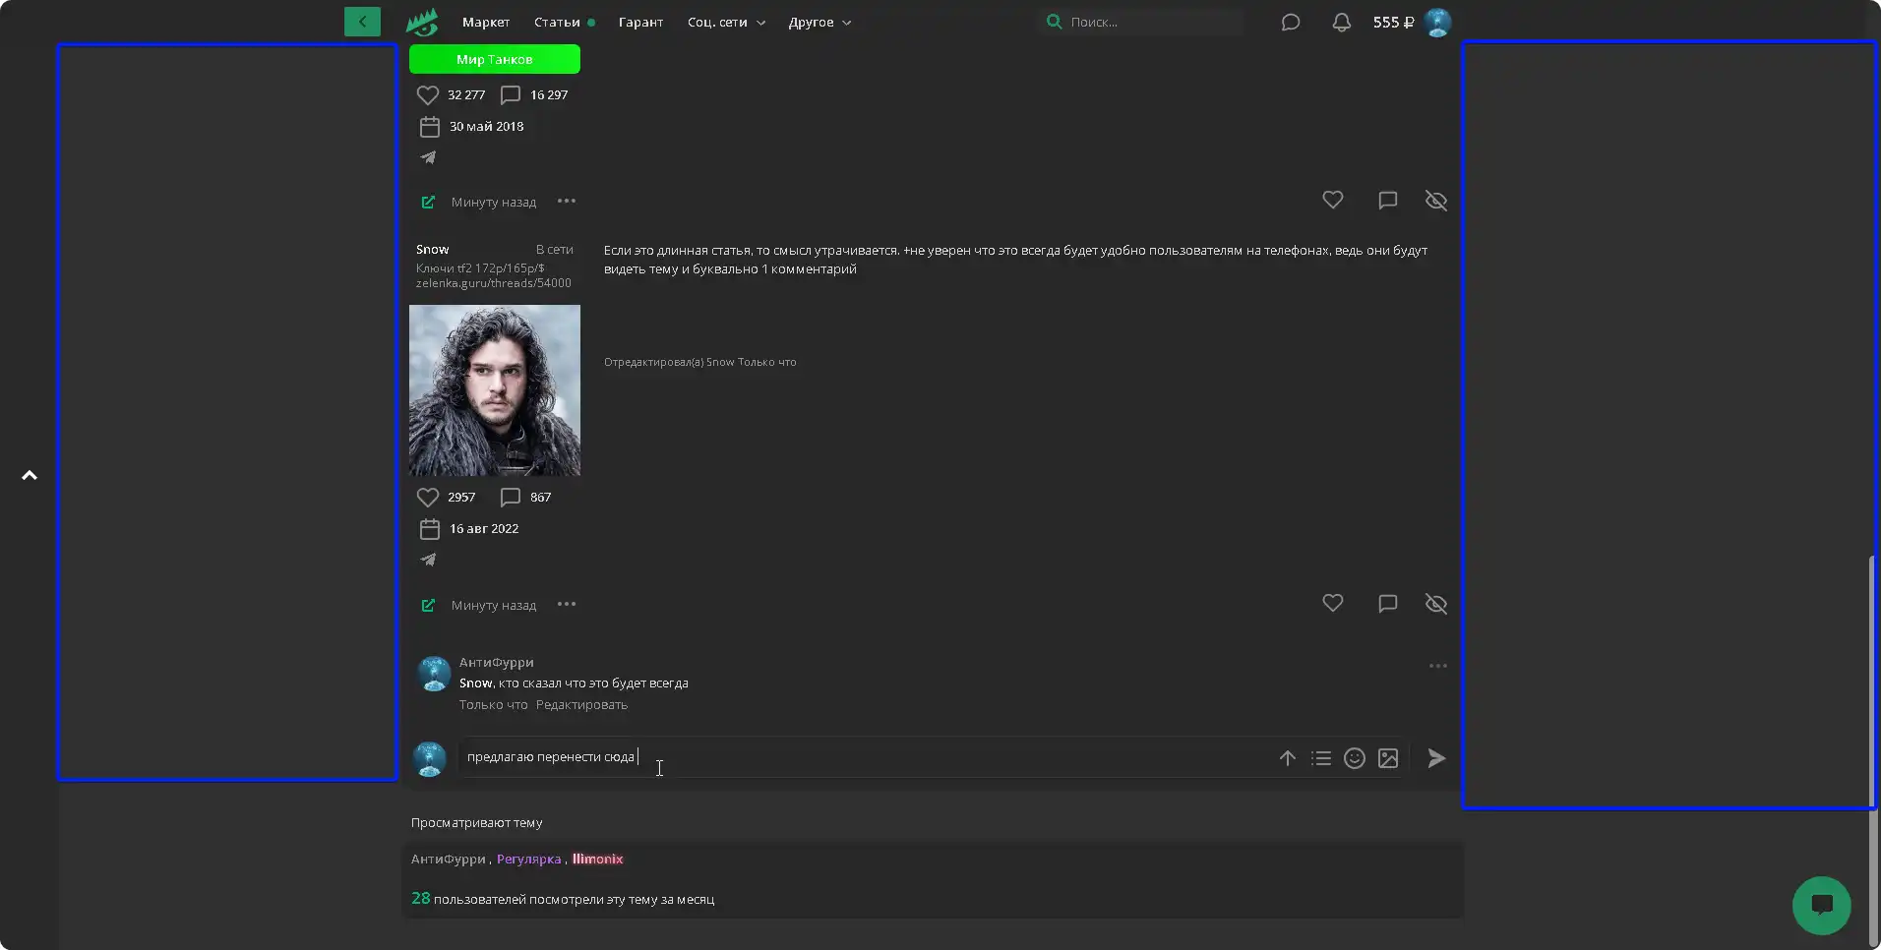Open the Snow username profile
This screenshot has height=950, width=1881.
pos(432,250)
